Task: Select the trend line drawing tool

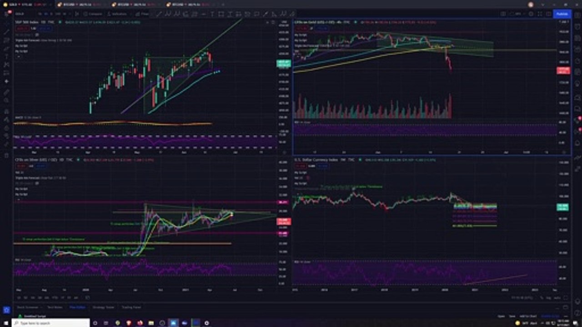Action: click(6, 32)
